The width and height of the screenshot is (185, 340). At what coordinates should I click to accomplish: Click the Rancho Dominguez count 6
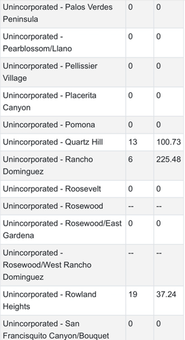(130, 160)
